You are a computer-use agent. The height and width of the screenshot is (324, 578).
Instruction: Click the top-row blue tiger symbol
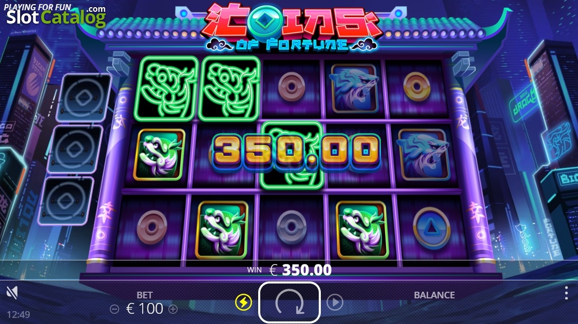(x=354, y=88)
